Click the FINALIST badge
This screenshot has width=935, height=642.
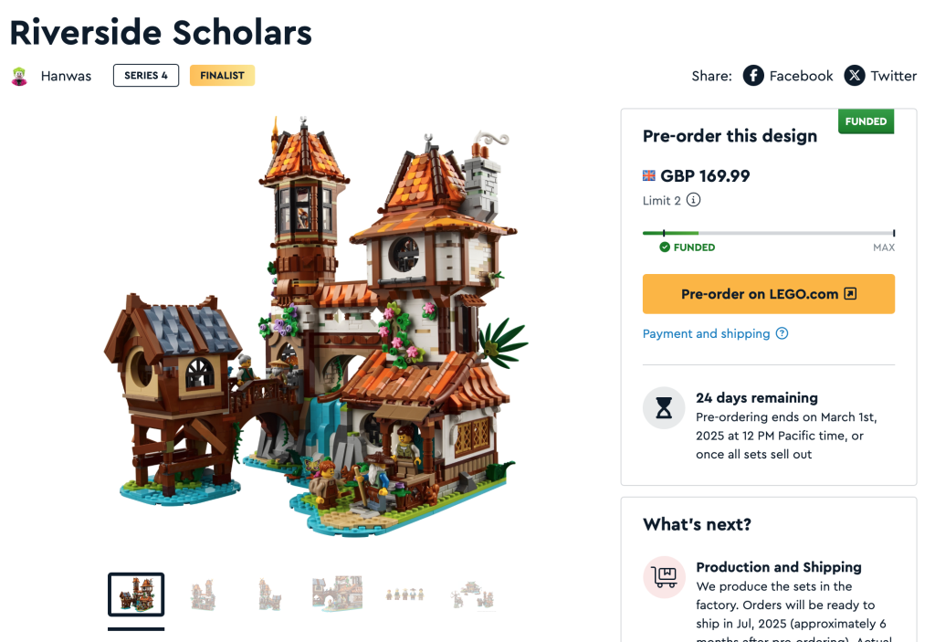tap(222, 76)
